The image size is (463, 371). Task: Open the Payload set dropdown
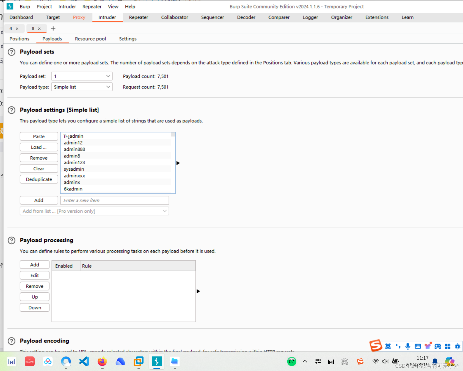[82, 76]
